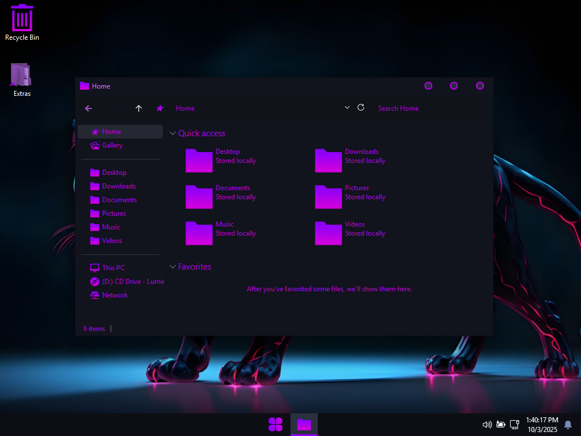This screenshot has height=436, width=581.
Task: Select Desktop in the sidebar
Action: coord(120,173)
